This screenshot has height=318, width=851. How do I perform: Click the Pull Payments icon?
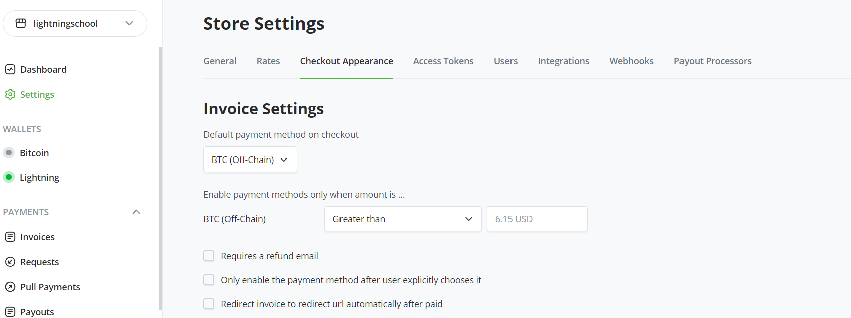point(10,287)
